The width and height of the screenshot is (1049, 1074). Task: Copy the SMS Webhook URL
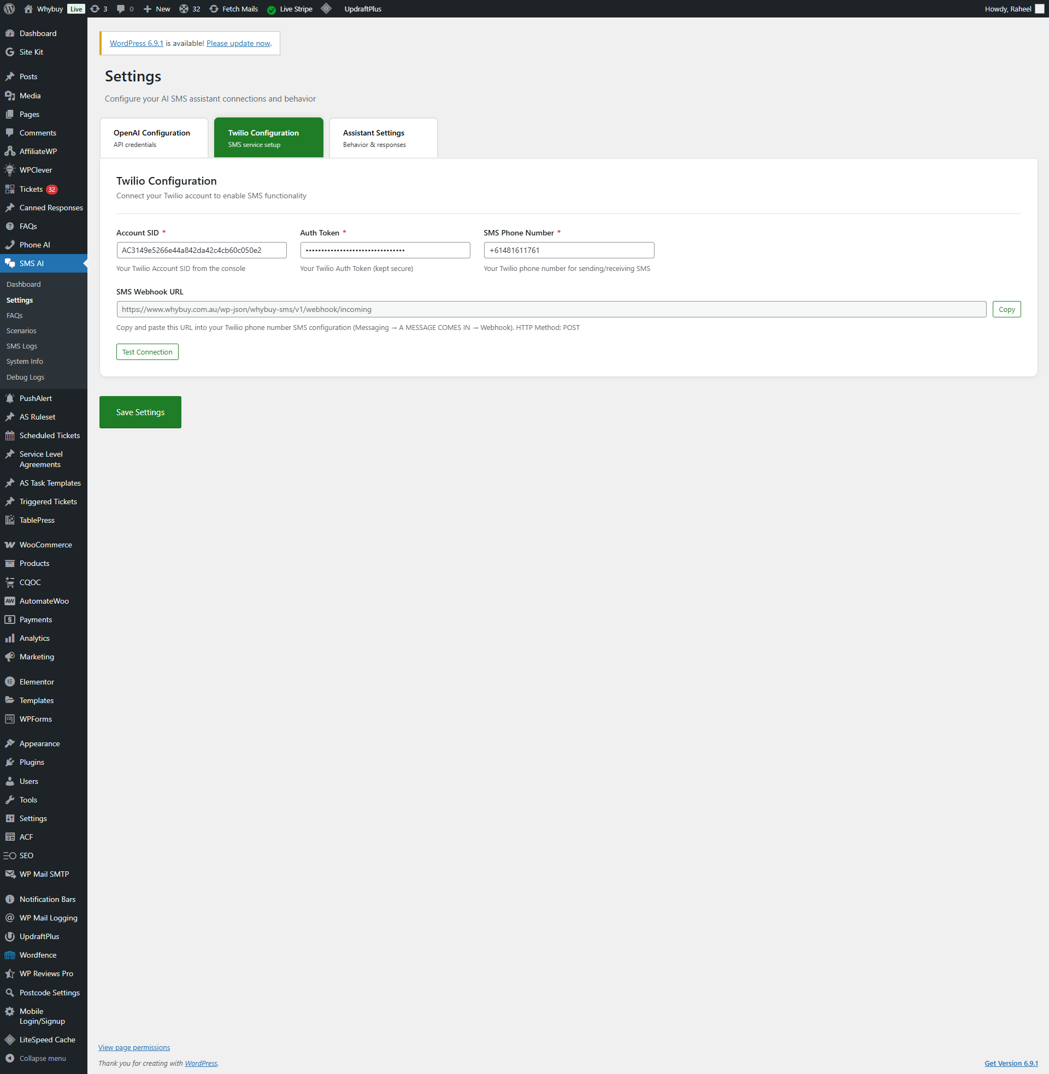pos(1006,310)
